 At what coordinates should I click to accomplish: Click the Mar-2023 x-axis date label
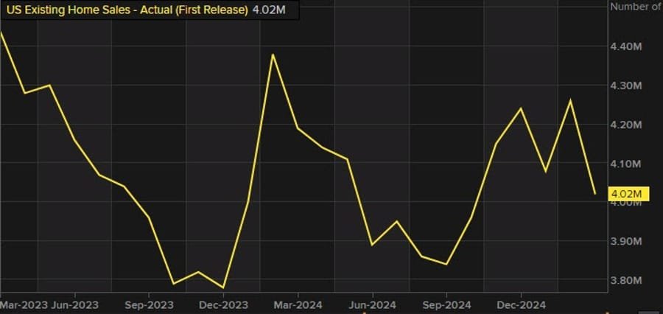pyautogui.click(x=20, y=303)
